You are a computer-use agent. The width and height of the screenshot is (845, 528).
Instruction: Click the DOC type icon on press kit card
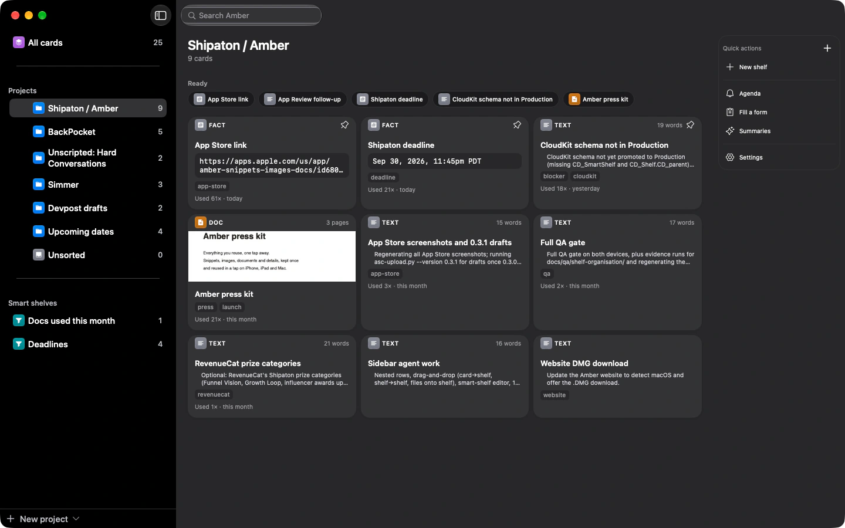point(201,222)
